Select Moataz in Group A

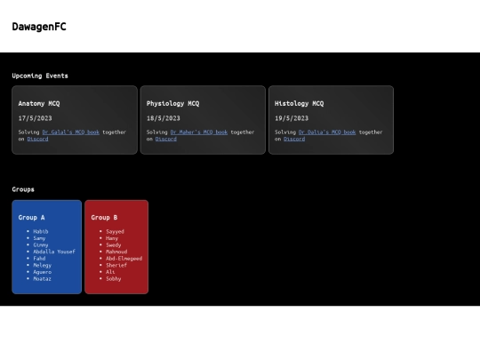click(43, 278)
